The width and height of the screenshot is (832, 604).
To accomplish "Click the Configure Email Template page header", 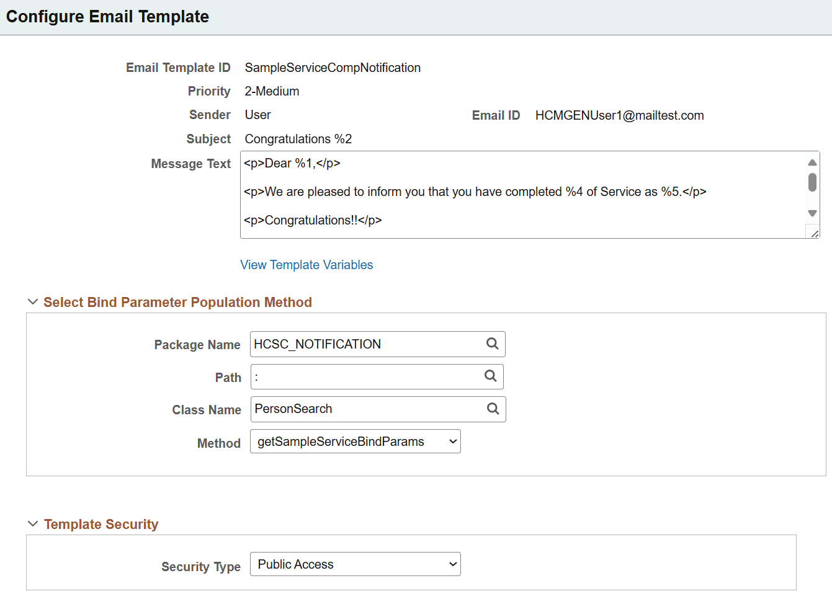I will click(107, 17).
